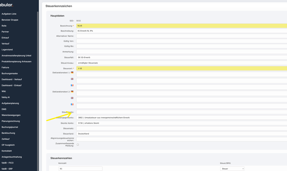Click German flag icon beside Deklarationstext 1
287x171 pixels.
(x=72, y=73)
